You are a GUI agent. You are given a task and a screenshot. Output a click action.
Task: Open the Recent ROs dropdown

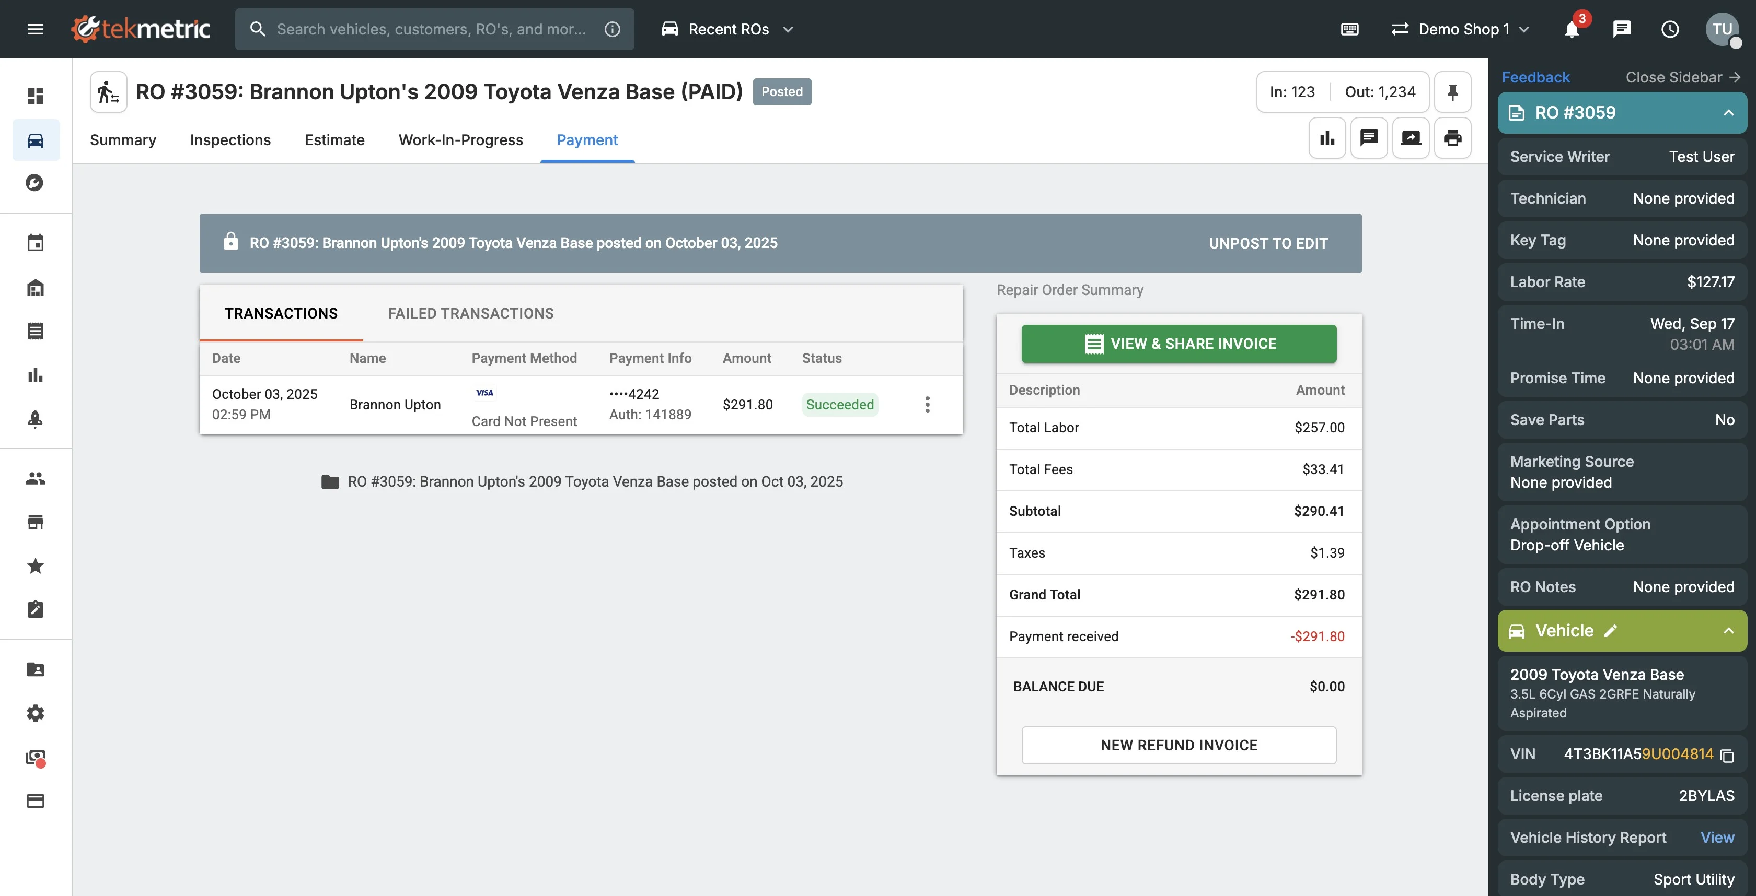(728, 29)
